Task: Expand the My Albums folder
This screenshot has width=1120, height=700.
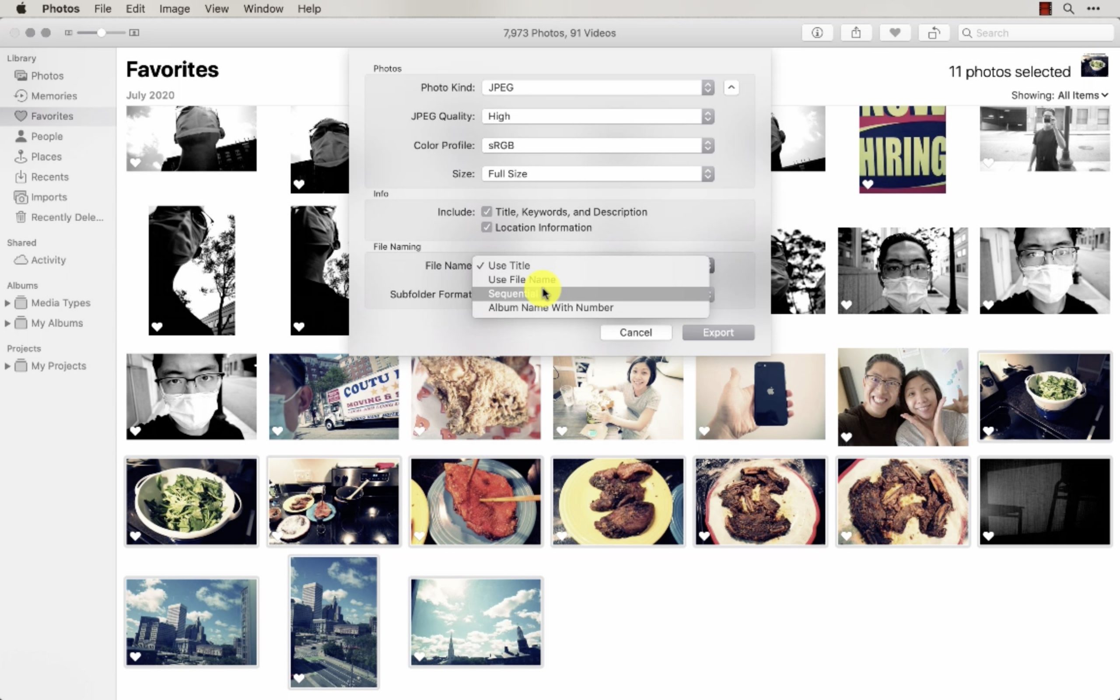Action: (7, 323)
